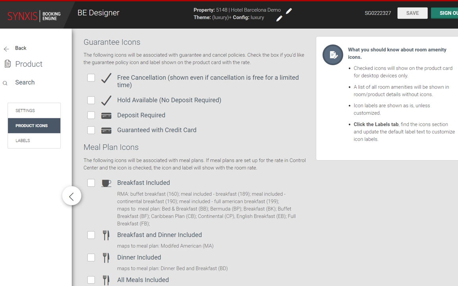
Task: Click the Sign Out button
Action: point(444,13)
